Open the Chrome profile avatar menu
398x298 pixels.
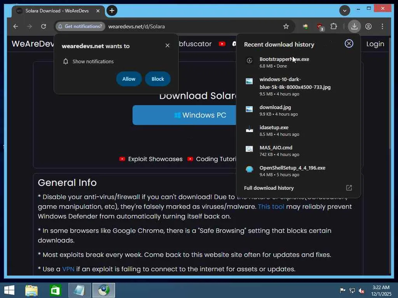(x=368, y=26)
